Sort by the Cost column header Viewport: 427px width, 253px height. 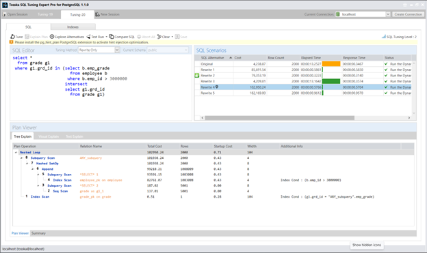[x=250, y=58]
